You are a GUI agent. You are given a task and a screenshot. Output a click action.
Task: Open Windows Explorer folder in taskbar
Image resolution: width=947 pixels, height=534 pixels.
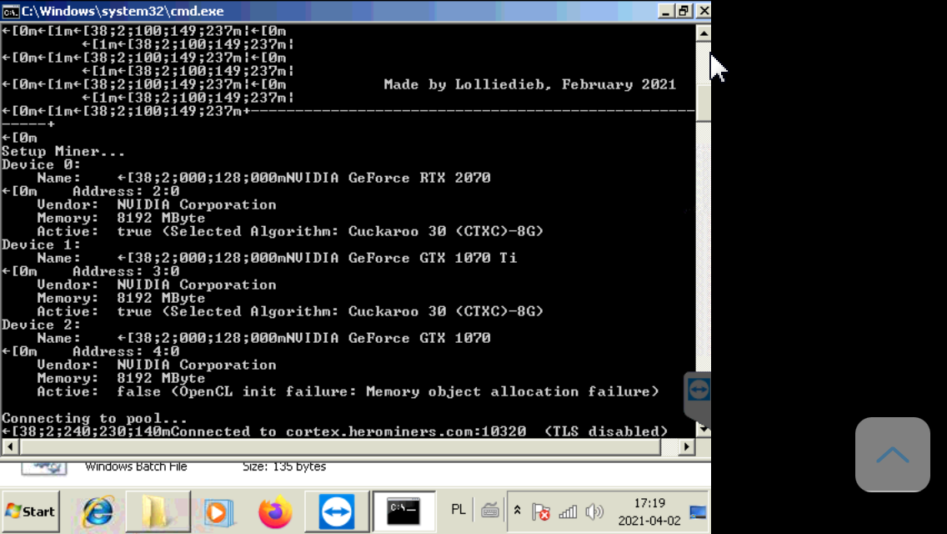pyautogui.click(x=158, y=511)
